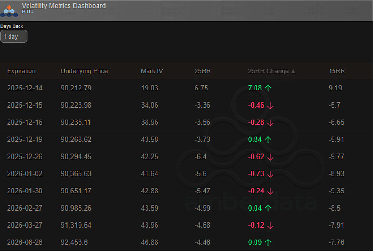Click the Volatility Metrics Dashboard title
Image resolution: width=373 pixels, height=251 pixels.
[x=64, y=6]
